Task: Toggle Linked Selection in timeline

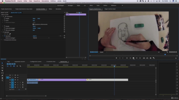Action: point(14,66)
